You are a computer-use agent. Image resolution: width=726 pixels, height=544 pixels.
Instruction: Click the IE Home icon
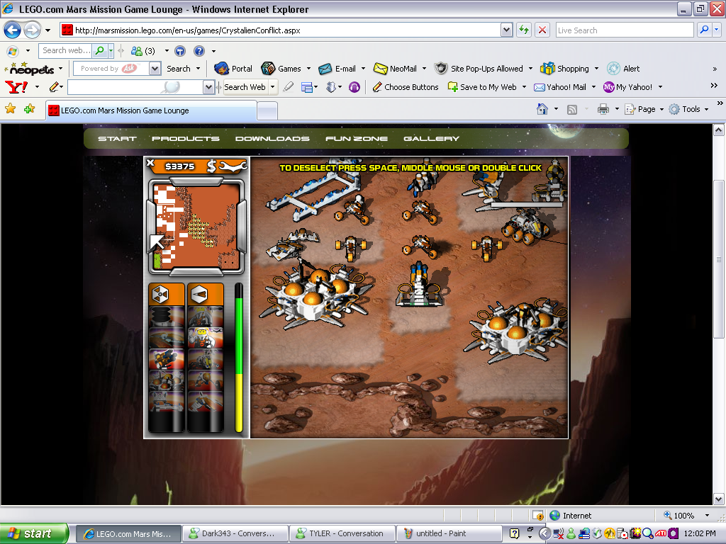[x=542, y=109]
